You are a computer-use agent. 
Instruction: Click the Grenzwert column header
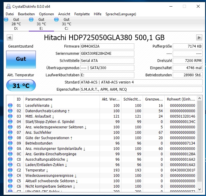(x=154, y=99)
